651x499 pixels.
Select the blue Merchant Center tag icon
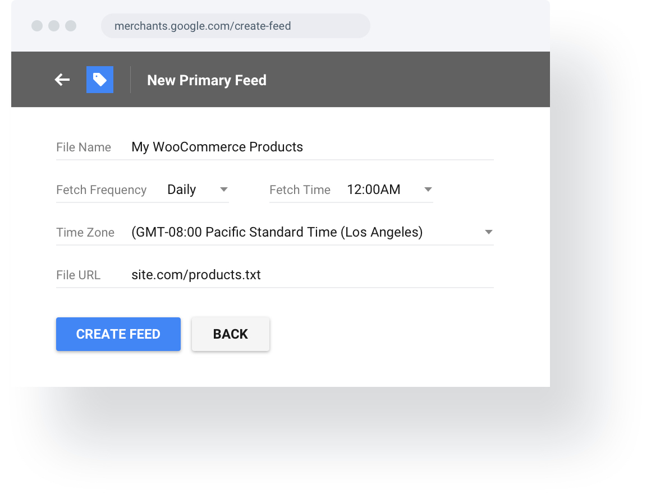(99, 79)
